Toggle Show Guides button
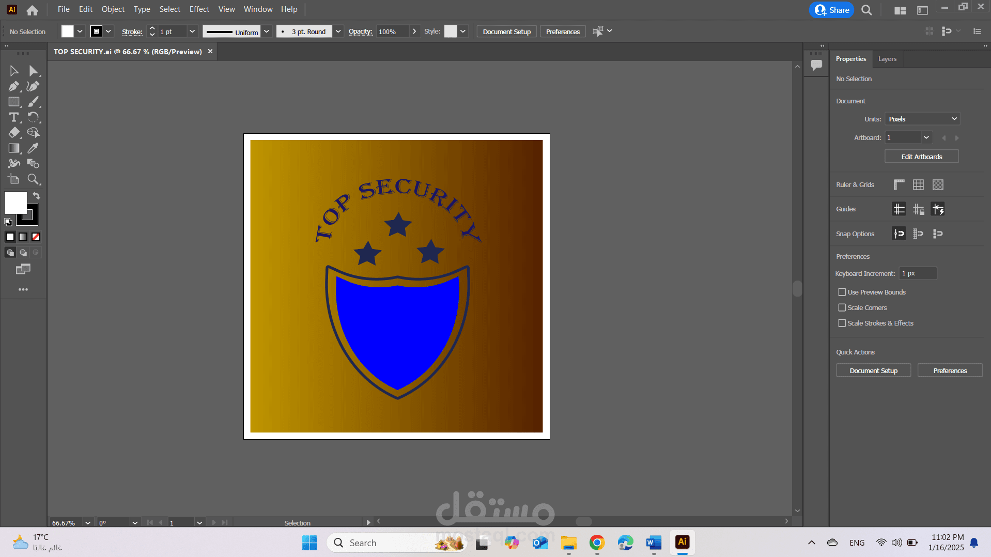Screen dimensions: 991x557 point(899,209)
